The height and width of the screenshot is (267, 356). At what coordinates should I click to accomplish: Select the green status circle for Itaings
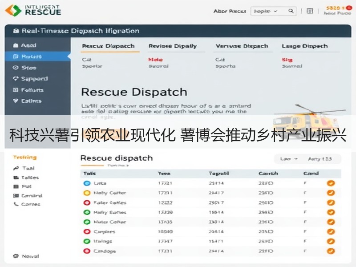click(x=87, y=241)
